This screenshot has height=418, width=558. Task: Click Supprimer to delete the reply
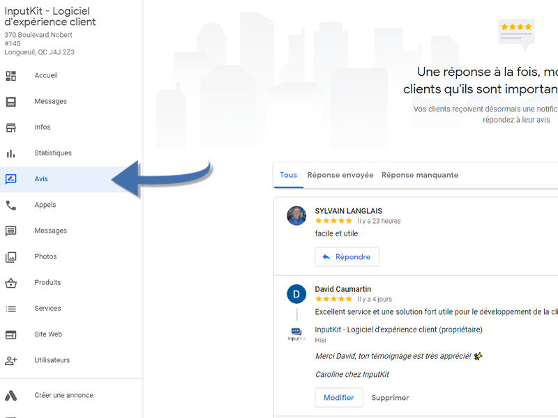pos(390,398)
